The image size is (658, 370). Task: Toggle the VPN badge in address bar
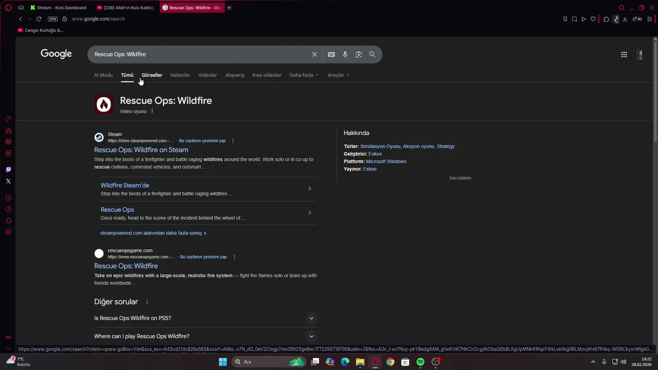(x=52, y=19)
